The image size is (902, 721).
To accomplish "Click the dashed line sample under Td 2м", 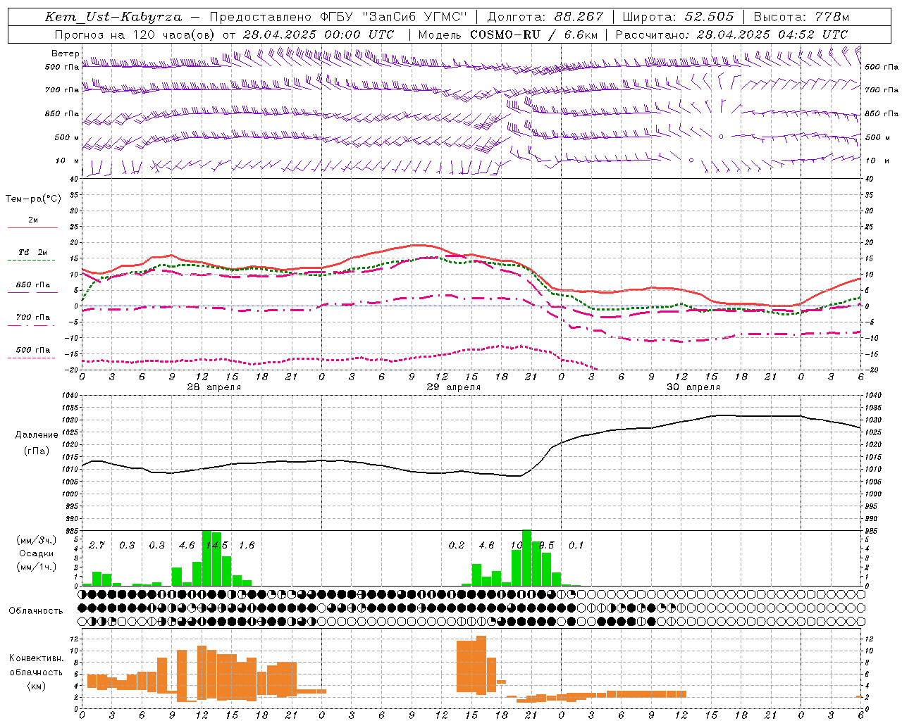I will tap(31, 260).
